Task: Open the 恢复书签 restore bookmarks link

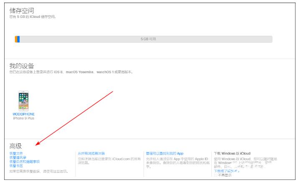Action: 16,166
